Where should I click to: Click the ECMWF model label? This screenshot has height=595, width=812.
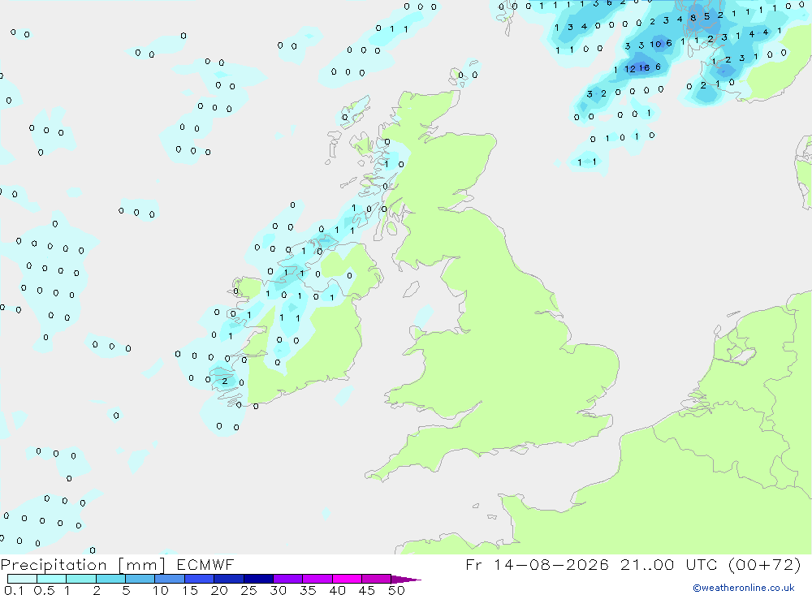click(205, 565)
